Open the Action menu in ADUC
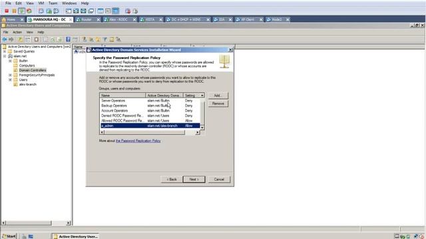426x239 pixels. (17, 33)
